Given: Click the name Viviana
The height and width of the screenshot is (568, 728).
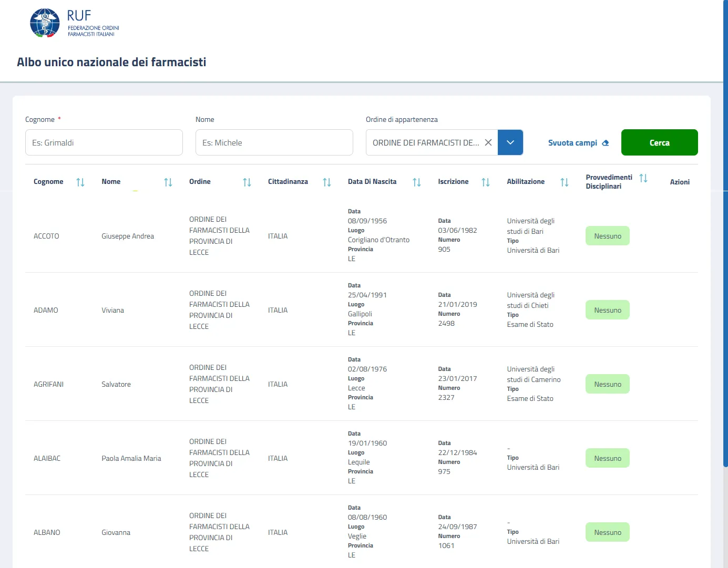Looking at the screenshot, I should point(113,310).
